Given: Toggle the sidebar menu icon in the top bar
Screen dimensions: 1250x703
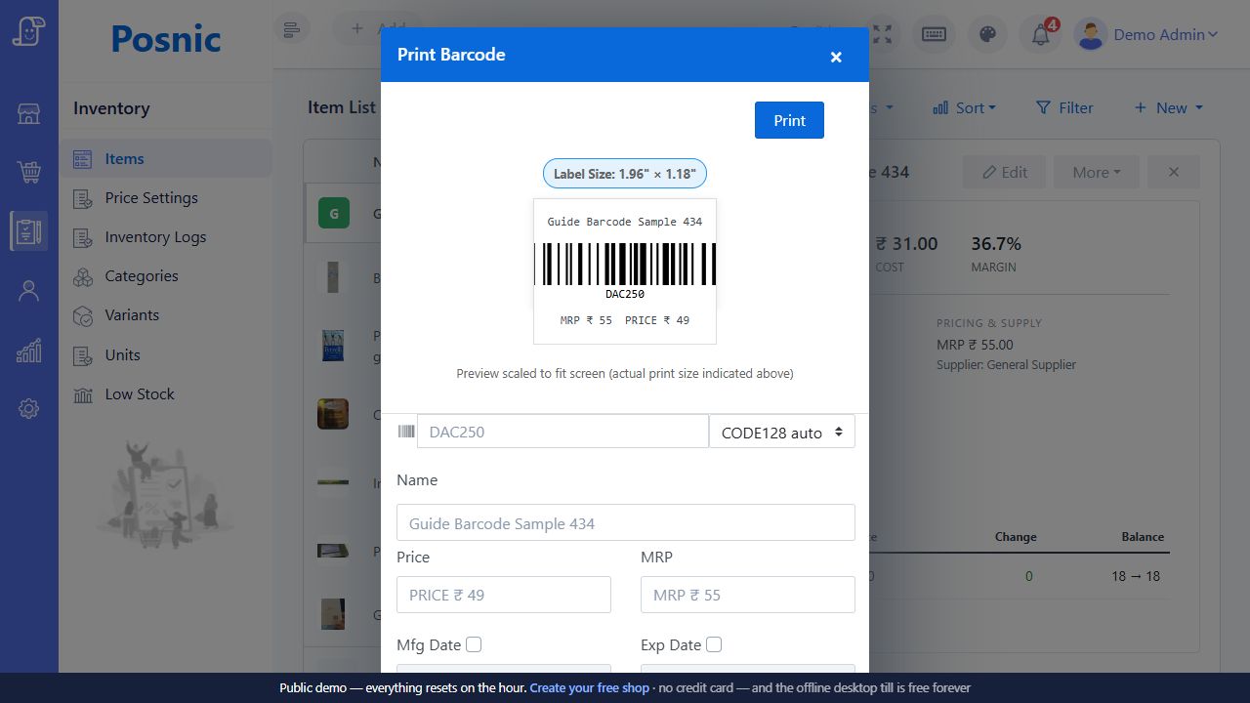Looking at the screenshot, I should (291, 29).
